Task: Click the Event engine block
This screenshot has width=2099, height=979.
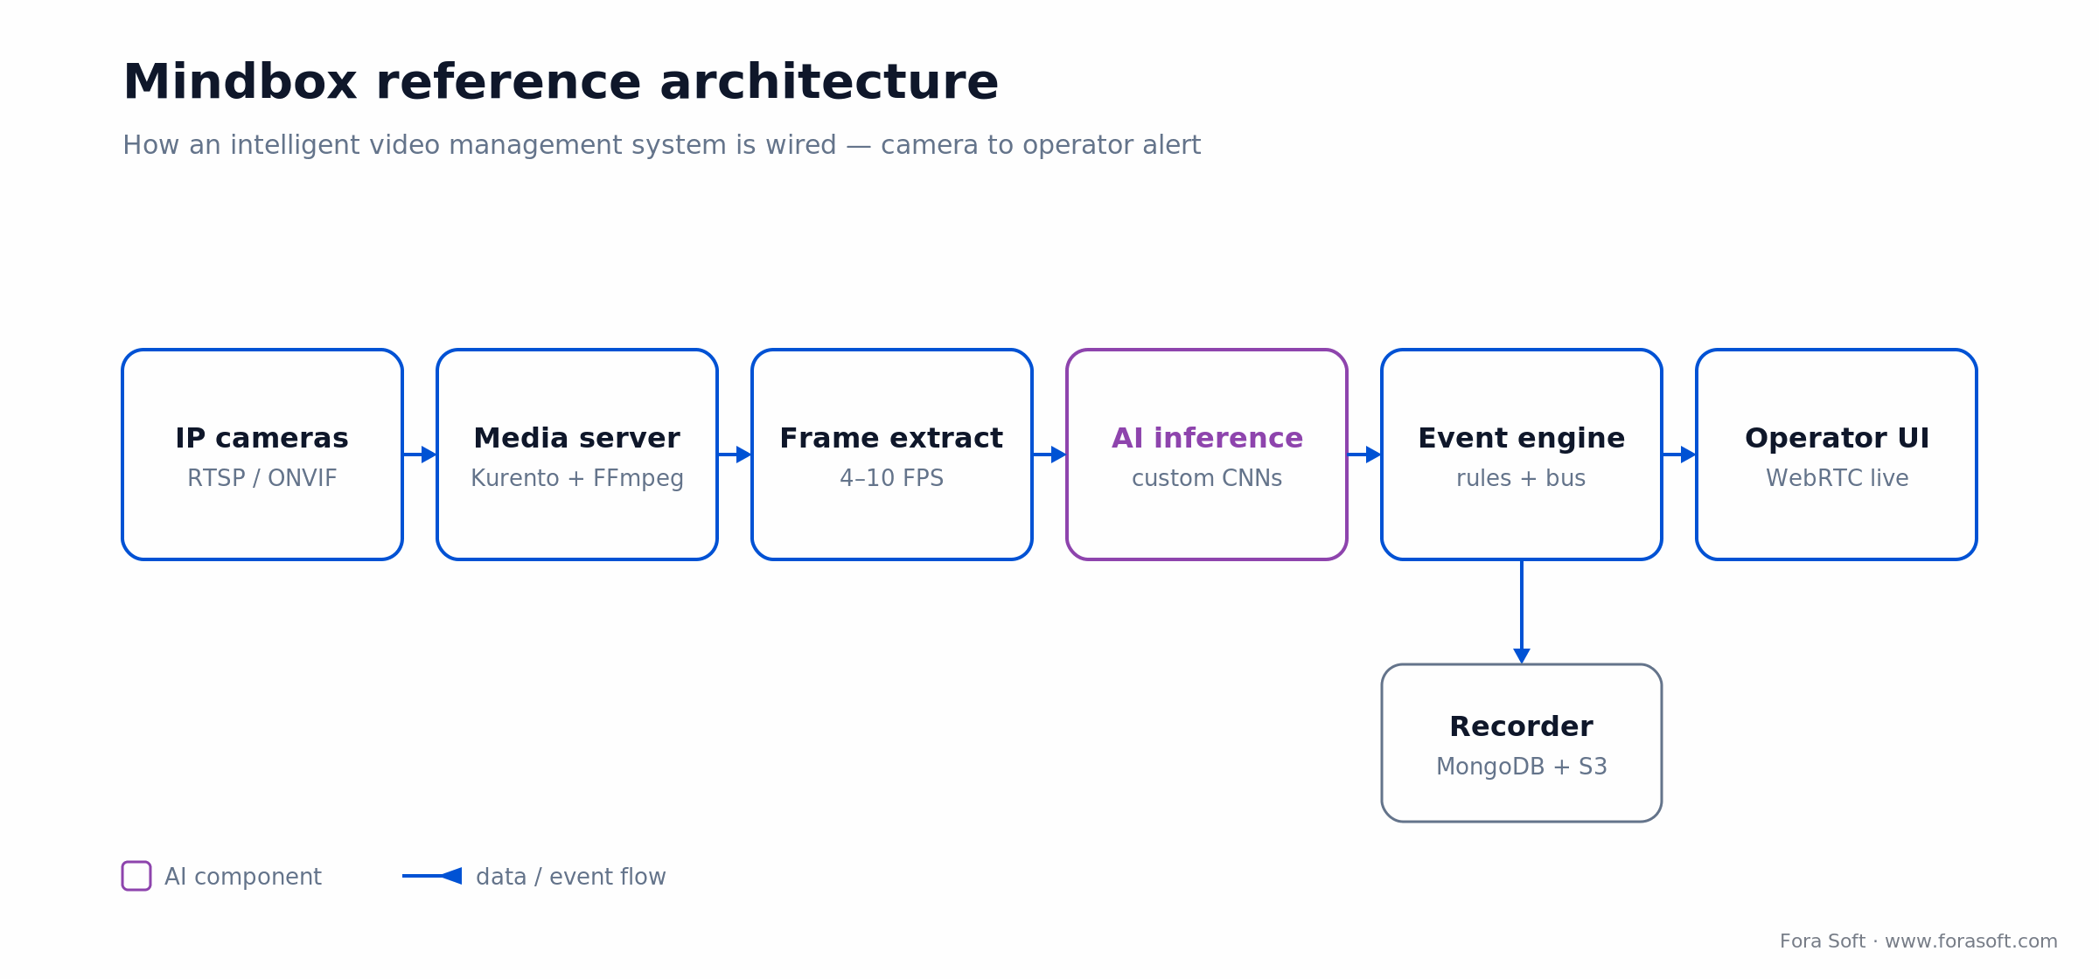Action: pyautogui.click(x=1522, y=455)
